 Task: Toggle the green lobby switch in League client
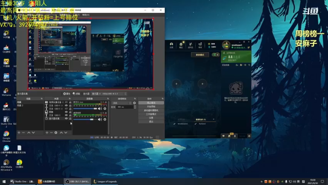[216, 55]
